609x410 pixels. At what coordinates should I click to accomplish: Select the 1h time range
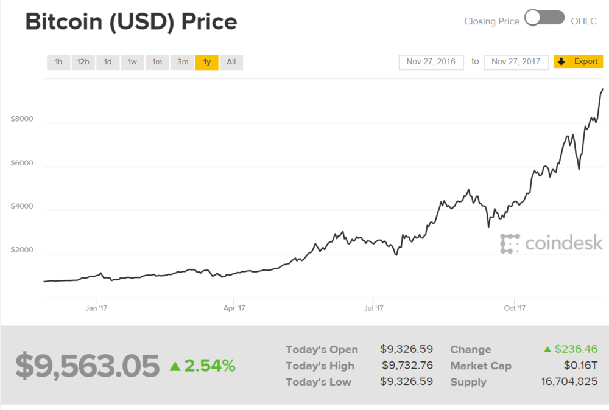point(58,62)
